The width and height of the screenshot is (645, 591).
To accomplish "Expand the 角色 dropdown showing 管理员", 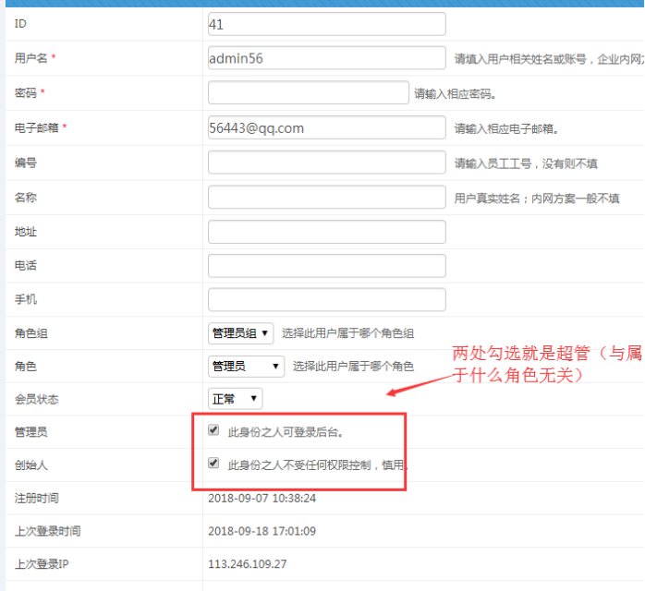I will [x=246, y=367].
